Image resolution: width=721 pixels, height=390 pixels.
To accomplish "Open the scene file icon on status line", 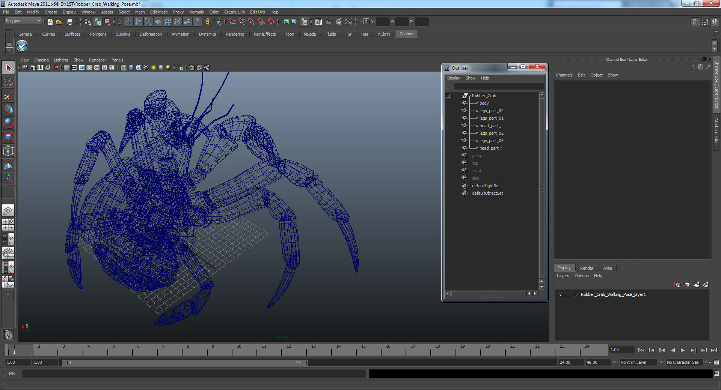I will (x=59, y=22).
